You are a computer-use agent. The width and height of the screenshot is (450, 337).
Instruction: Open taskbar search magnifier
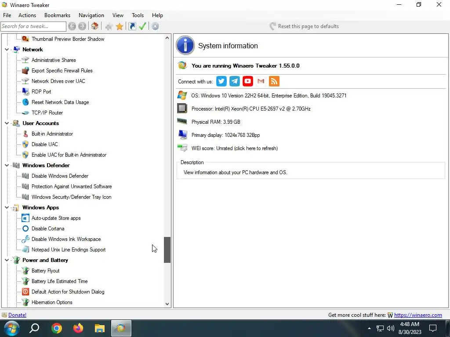(34, 328)
